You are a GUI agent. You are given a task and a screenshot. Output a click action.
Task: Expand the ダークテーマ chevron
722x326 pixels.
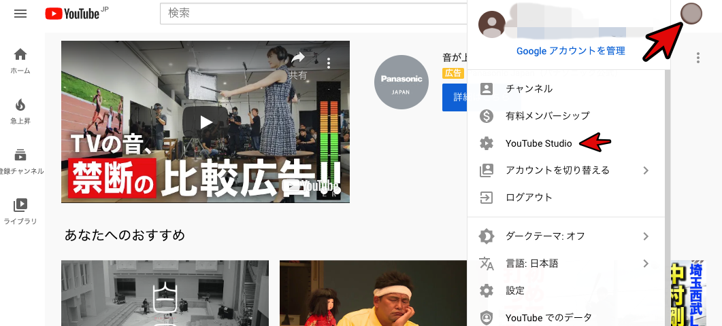click(x=646, y=236)
